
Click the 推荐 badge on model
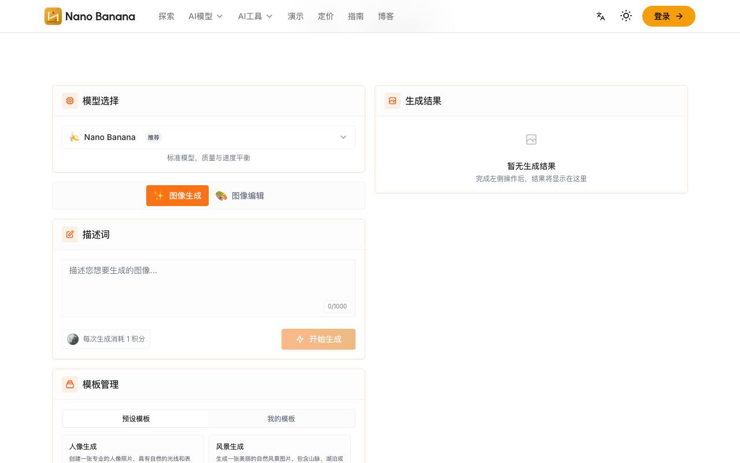(154, 138)
